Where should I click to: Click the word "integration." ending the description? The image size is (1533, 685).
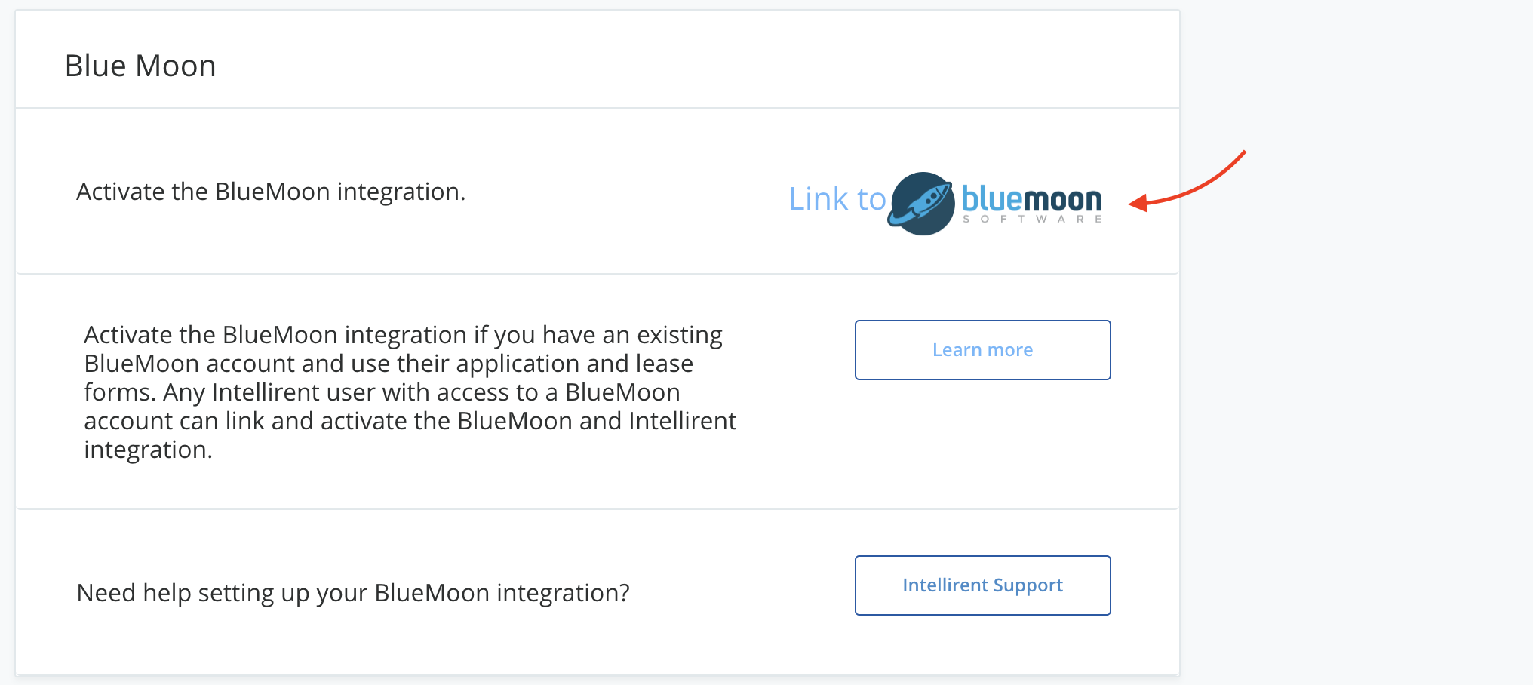[148, 450]
